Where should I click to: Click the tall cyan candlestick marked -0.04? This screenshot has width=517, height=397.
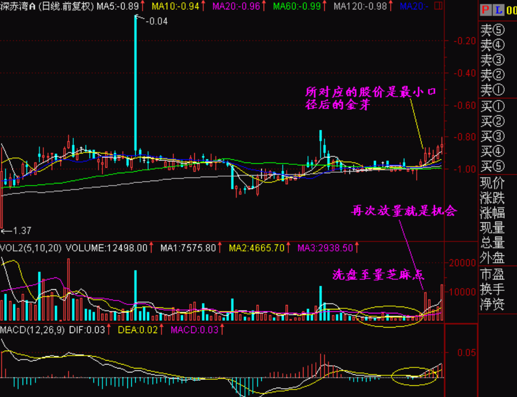[x=135, y=84]
